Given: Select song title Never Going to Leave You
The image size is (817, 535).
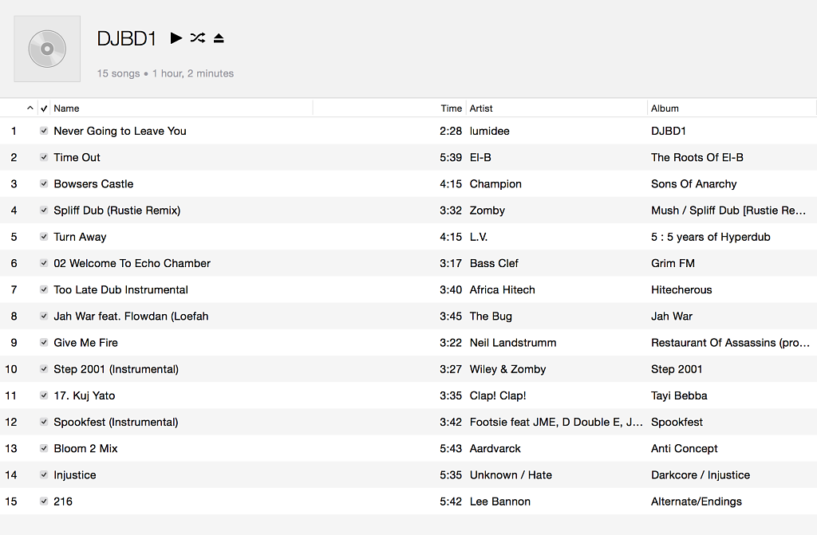Looking at the screenshot, I should point(120,131).
